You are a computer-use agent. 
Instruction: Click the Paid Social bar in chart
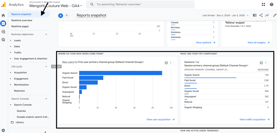point(91,78)
